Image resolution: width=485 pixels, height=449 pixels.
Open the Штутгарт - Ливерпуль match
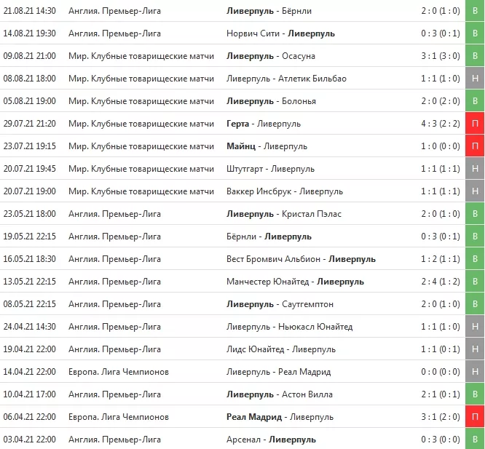(x=270, y=169)
